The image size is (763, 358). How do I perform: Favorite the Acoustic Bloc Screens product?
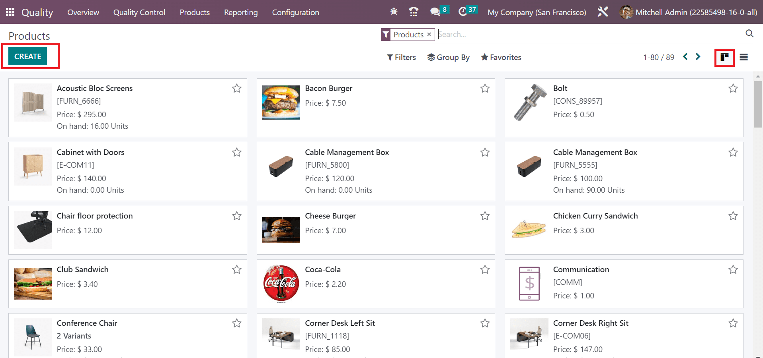[x=237, y=88]
